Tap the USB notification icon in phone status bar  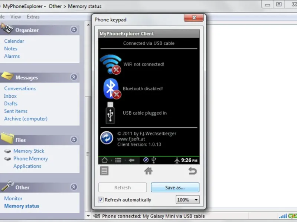(154, 160)
